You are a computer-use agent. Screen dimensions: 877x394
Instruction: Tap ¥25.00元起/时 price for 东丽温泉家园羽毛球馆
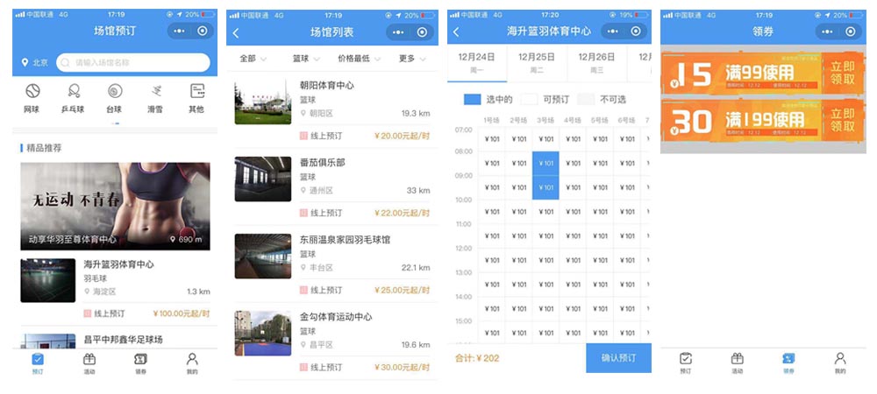click(x=403, y=290)
